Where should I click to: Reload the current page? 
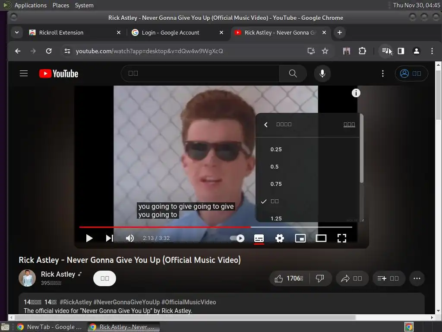click(x=49, y=51)
